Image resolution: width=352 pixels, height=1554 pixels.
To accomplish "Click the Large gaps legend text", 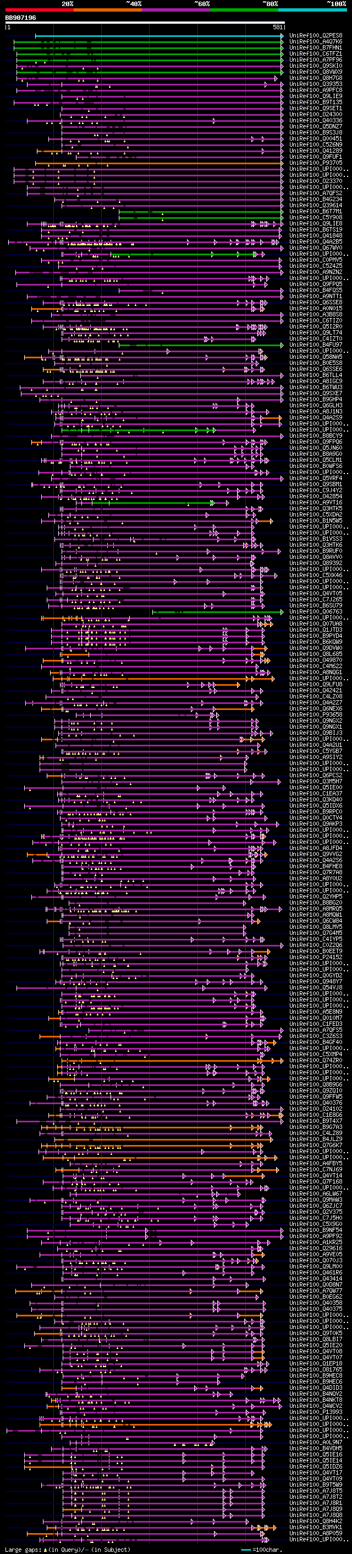I will (23, 1550).
